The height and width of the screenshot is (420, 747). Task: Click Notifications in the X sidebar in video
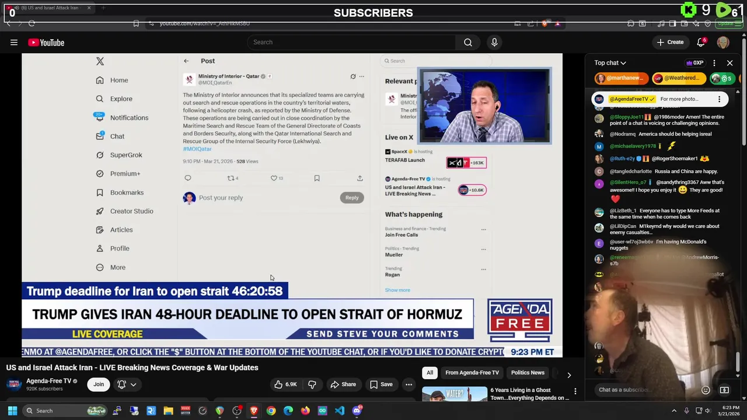122,117
